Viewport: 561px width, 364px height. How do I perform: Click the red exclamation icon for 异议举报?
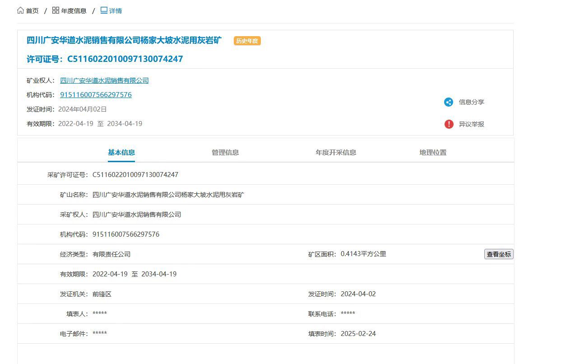pos(448,124)
